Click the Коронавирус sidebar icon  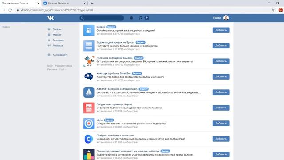pos(49,55)
